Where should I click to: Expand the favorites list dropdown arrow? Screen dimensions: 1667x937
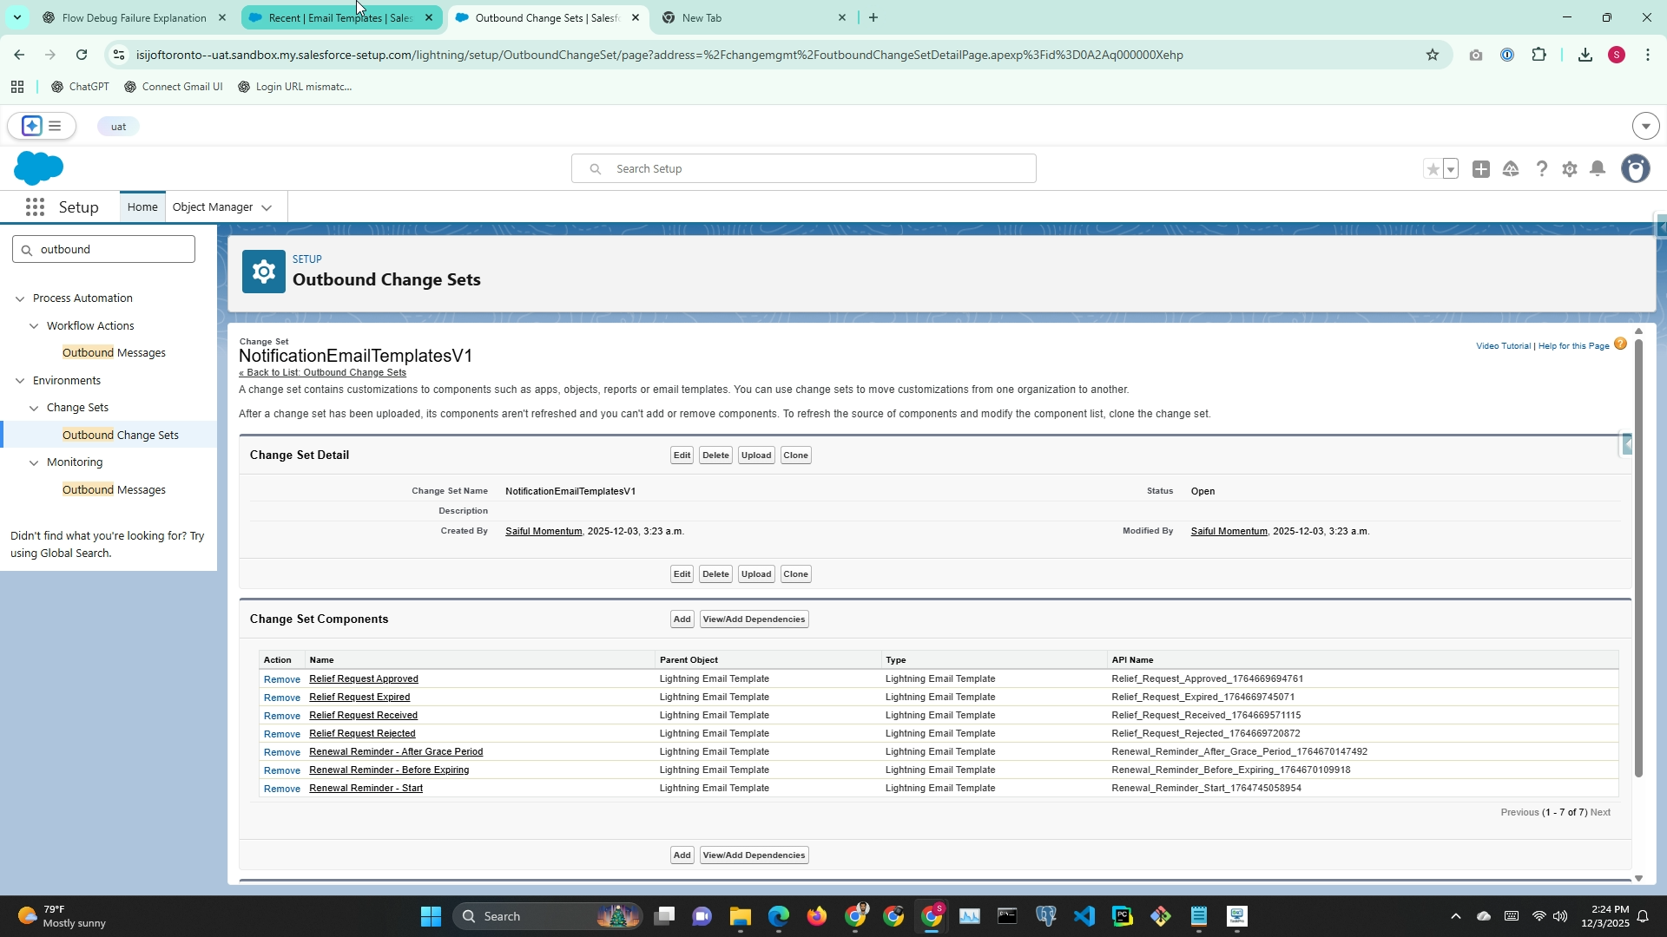[1451, 169]
